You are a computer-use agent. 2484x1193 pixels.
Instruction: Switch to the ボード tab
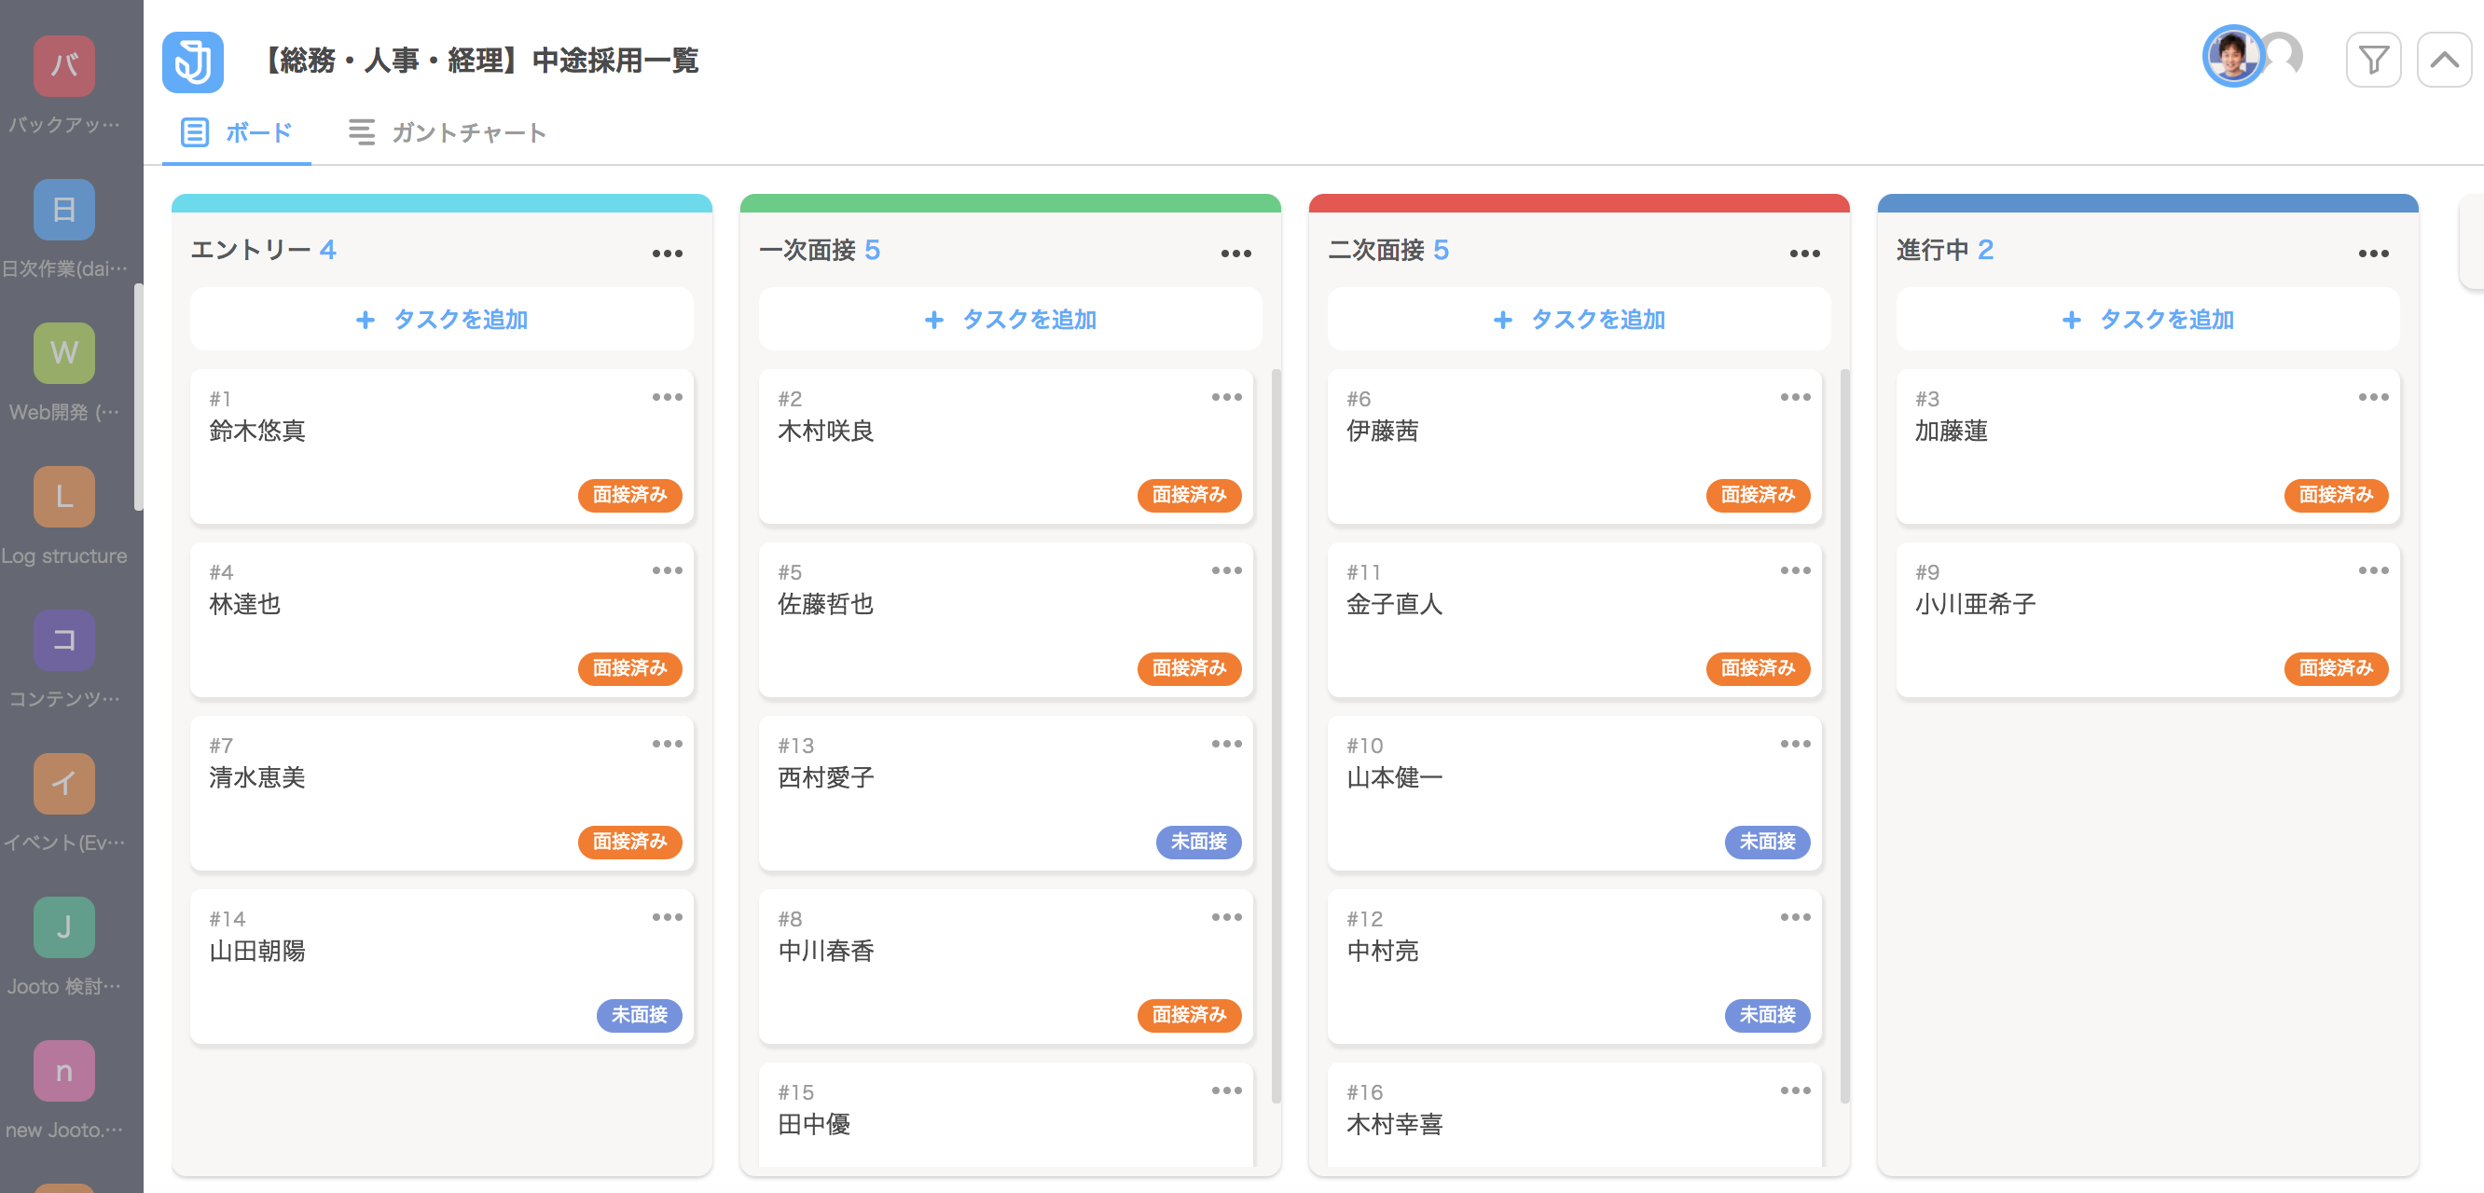[237, 133]
